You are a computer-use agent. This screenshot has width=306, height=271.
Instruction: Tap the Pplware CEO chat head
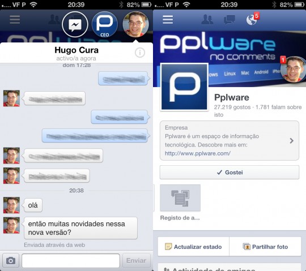click(105, 24)
